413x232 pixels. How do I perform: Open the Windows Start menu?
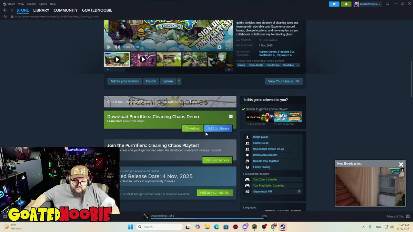click(130, 227)
